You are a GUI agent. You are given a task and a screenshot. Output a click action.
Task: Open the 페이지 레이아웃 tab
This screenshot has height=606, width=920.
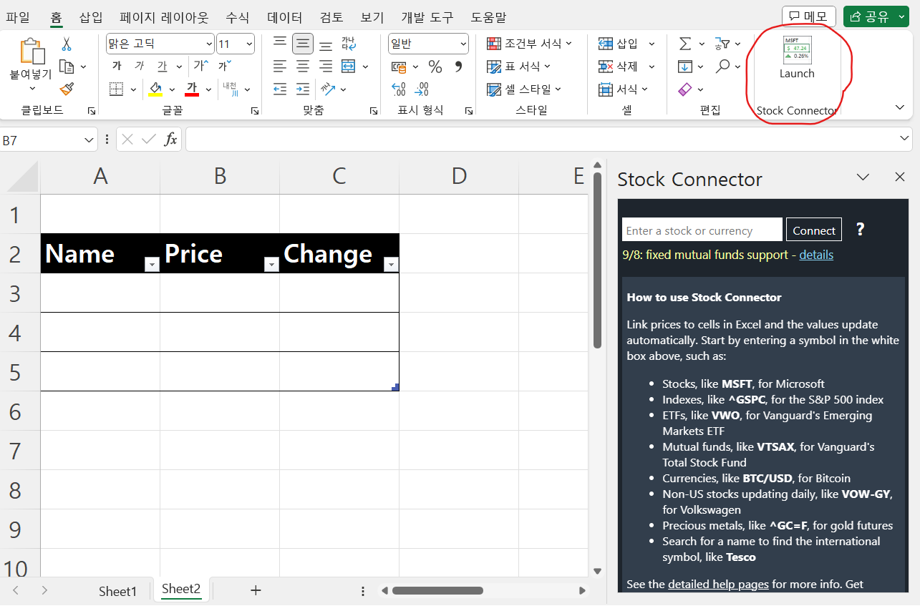click(164, 16)
